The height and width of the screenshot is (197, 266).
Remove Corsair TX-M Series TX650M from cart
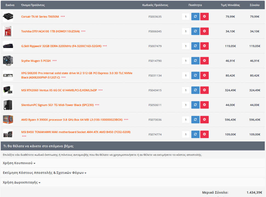(x=204, y=17)
